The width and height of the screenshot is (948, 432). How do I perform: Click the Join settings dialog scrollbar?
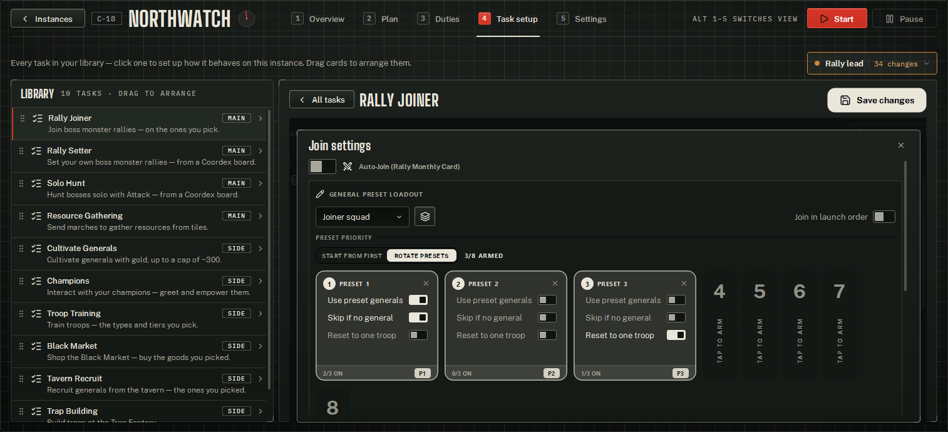click(905, 225)
